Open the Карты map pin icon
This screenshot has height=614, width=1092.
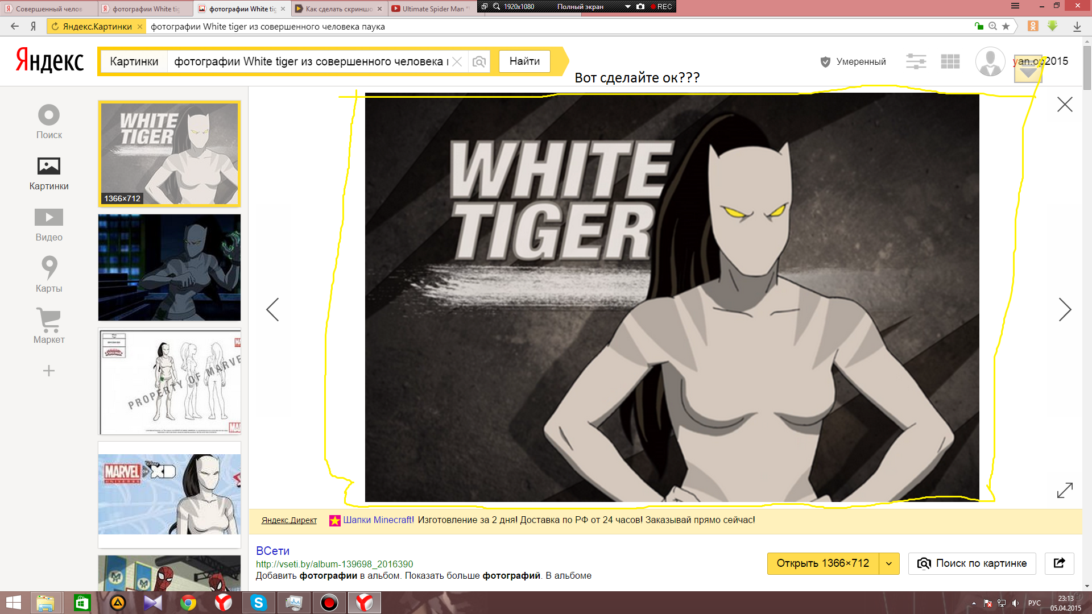[49, 267]
